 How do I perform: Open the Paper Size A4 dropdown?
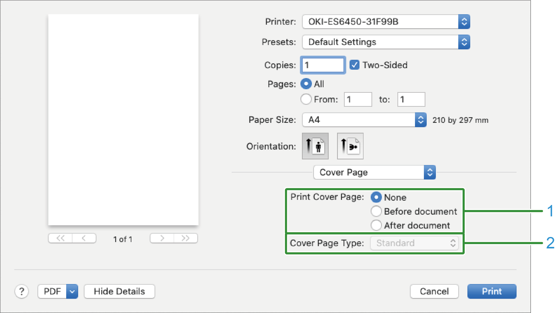[x=364, y=120]
